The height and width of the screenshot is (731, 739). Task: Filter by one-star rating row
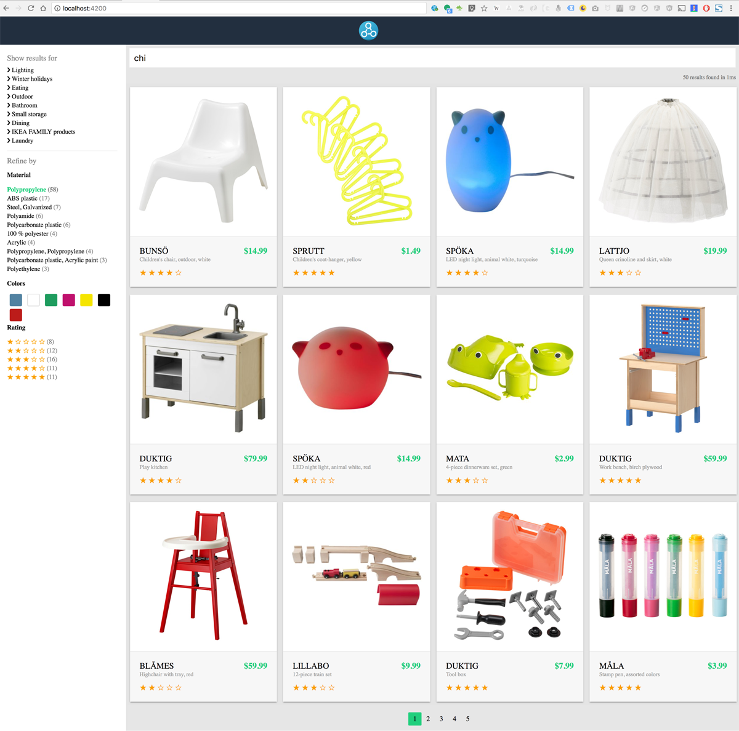point(31,342)
